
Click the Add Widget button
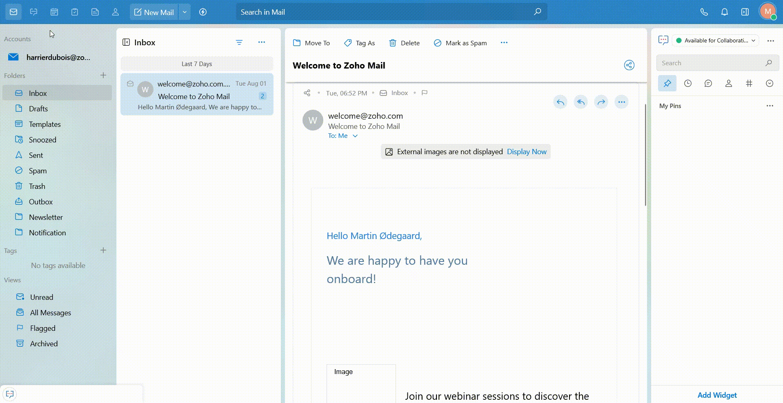pyautogui.click(x=717, y=395)
